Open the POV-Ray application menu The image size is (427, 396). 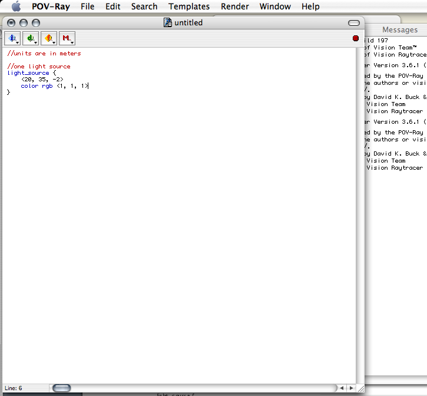coord(51,6)
